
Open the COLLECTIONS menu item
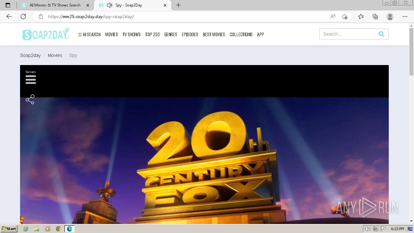coord(241,34)
